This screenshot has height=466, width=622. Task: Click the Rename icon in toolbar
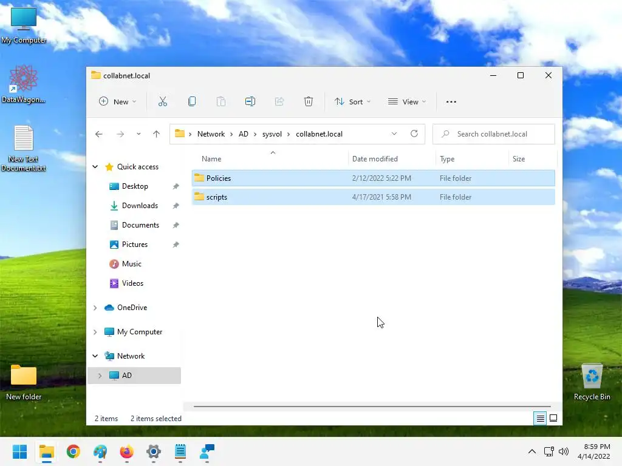250,101
